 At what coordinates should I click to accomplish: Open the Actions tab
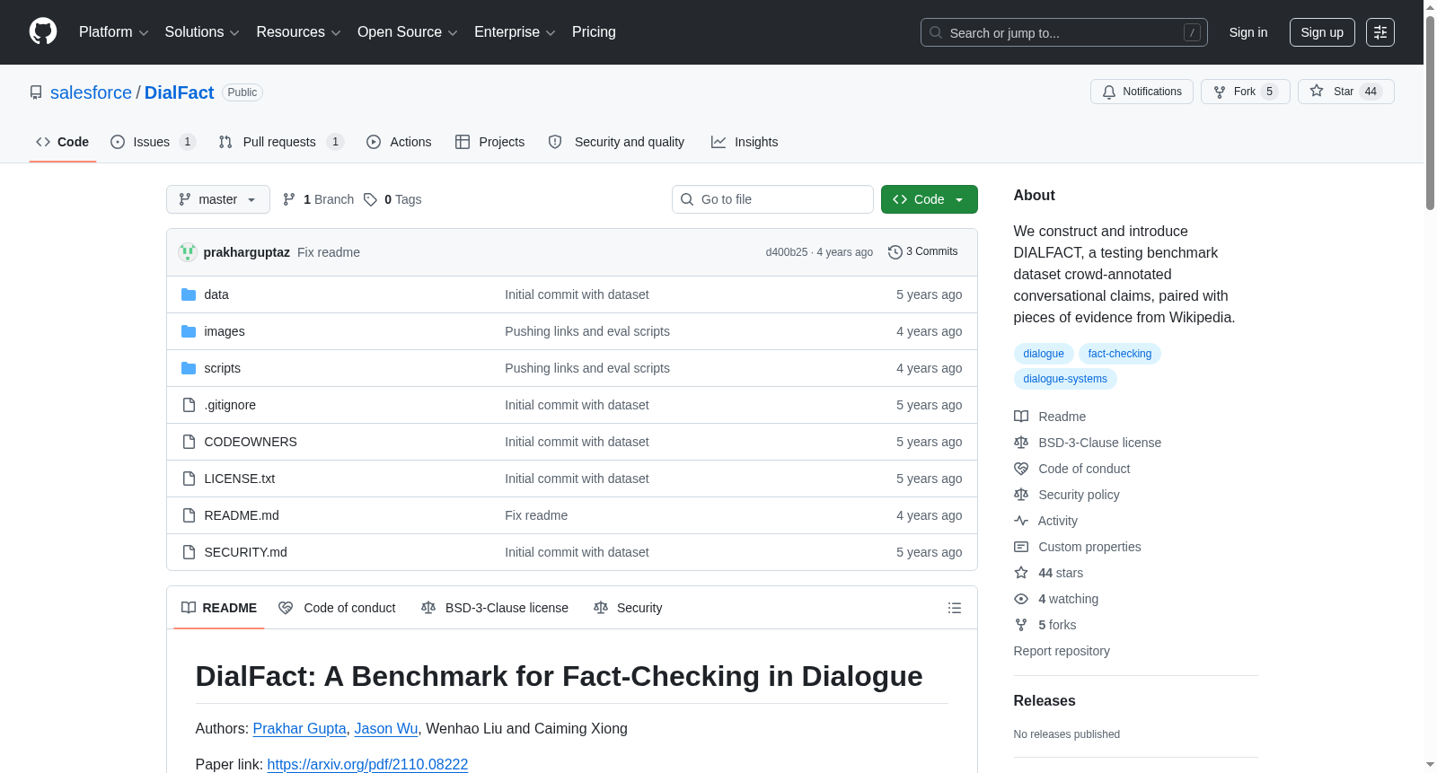coord(399,142)
